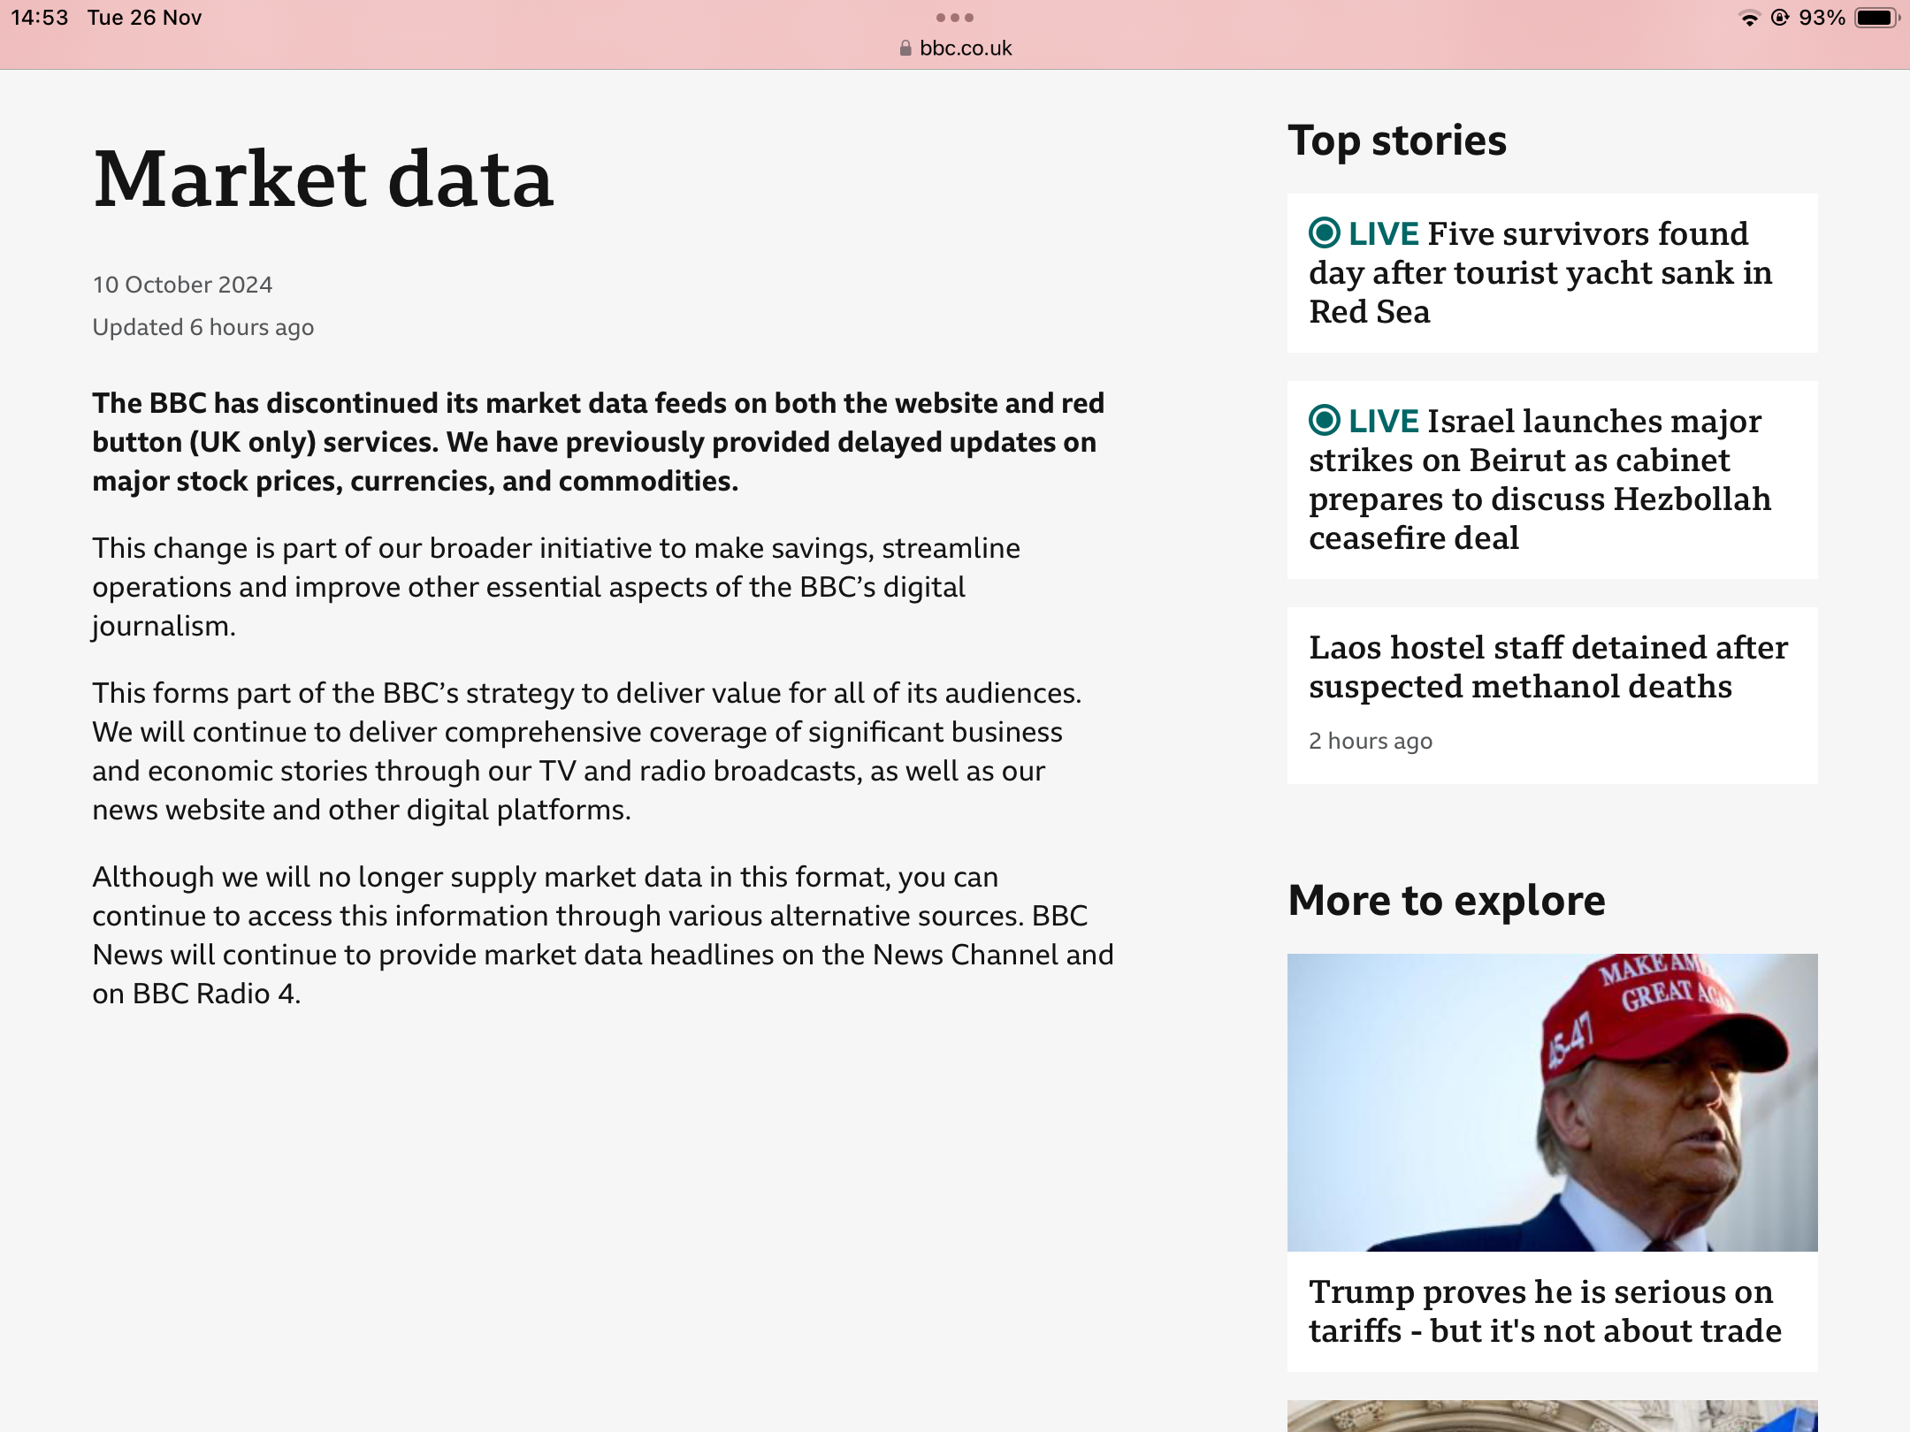Click the 2 hours ago timestamp
This screenshot has width=1910, height=1432.
pyautogui.click(x=1370, y=741)
